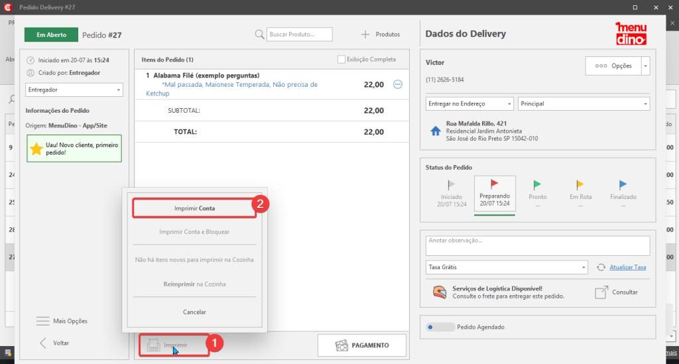The height and width of the screenshot is (364, 679).
Task: Click the printer icon on Imprimir button
Action: (153, 345)
